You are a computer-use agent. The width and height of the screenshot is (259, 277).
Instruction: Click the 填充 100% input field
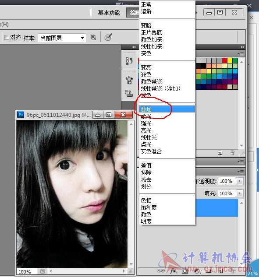(x=227, y=193)
